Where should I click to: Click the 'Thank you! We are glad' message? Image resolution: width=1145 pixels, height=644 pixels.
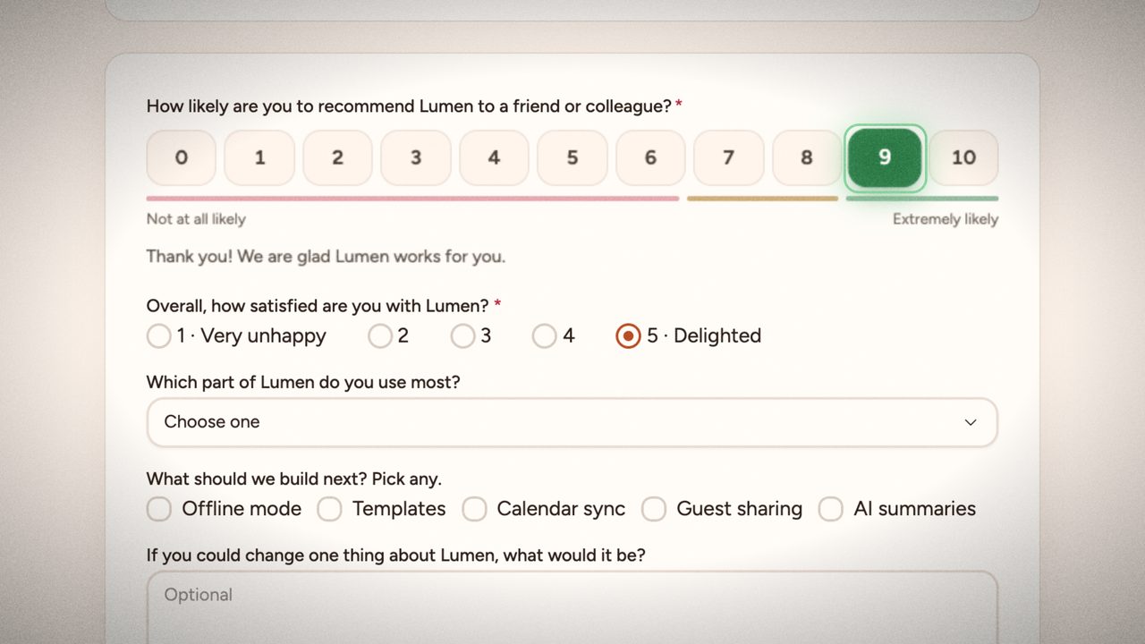coord(326,257)
